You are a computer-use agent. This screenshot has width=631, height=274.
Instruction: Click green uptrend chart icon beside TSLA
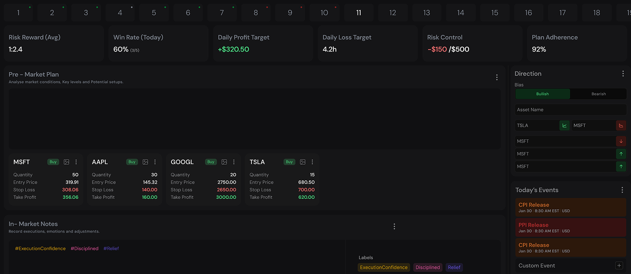coord(564,125)
